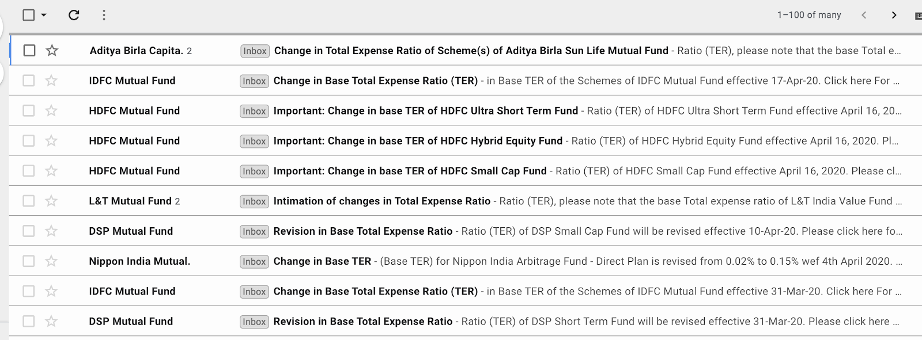Viewport: 922px width, 340px height.
Task: Star the DSP Small Cap Fund email
Action: point(51,231)
